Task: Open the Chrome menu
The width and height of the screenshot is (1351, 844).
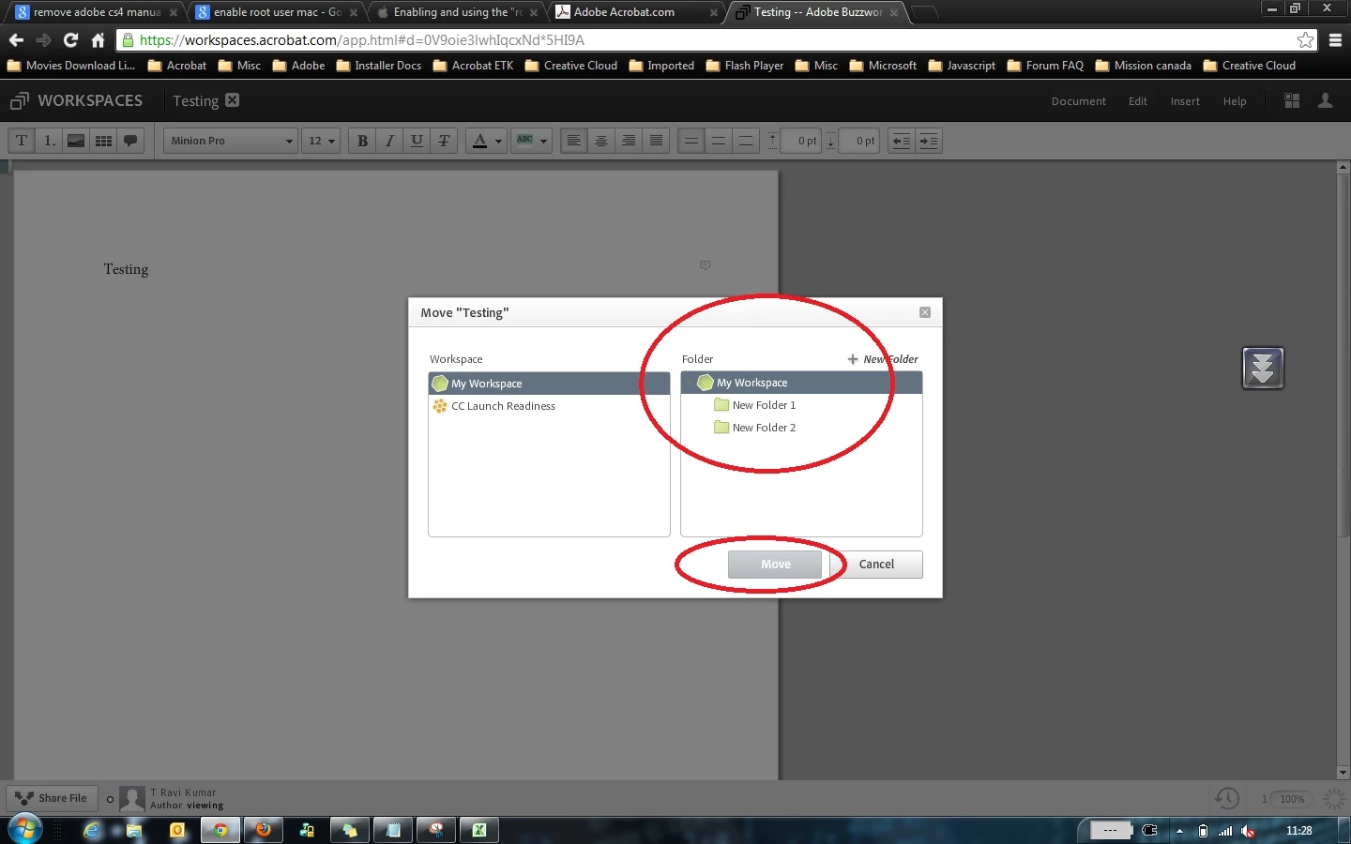Action: 1335,40
